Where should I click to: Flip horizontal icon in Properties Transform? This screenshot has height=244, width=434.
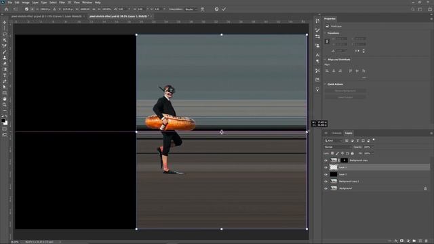[357, 51]
